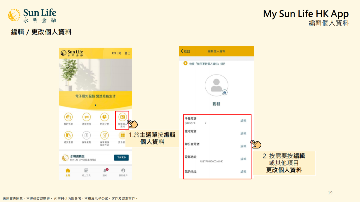
Task: Open 我的帳戶 my account tab
Action: pos(123,172)
